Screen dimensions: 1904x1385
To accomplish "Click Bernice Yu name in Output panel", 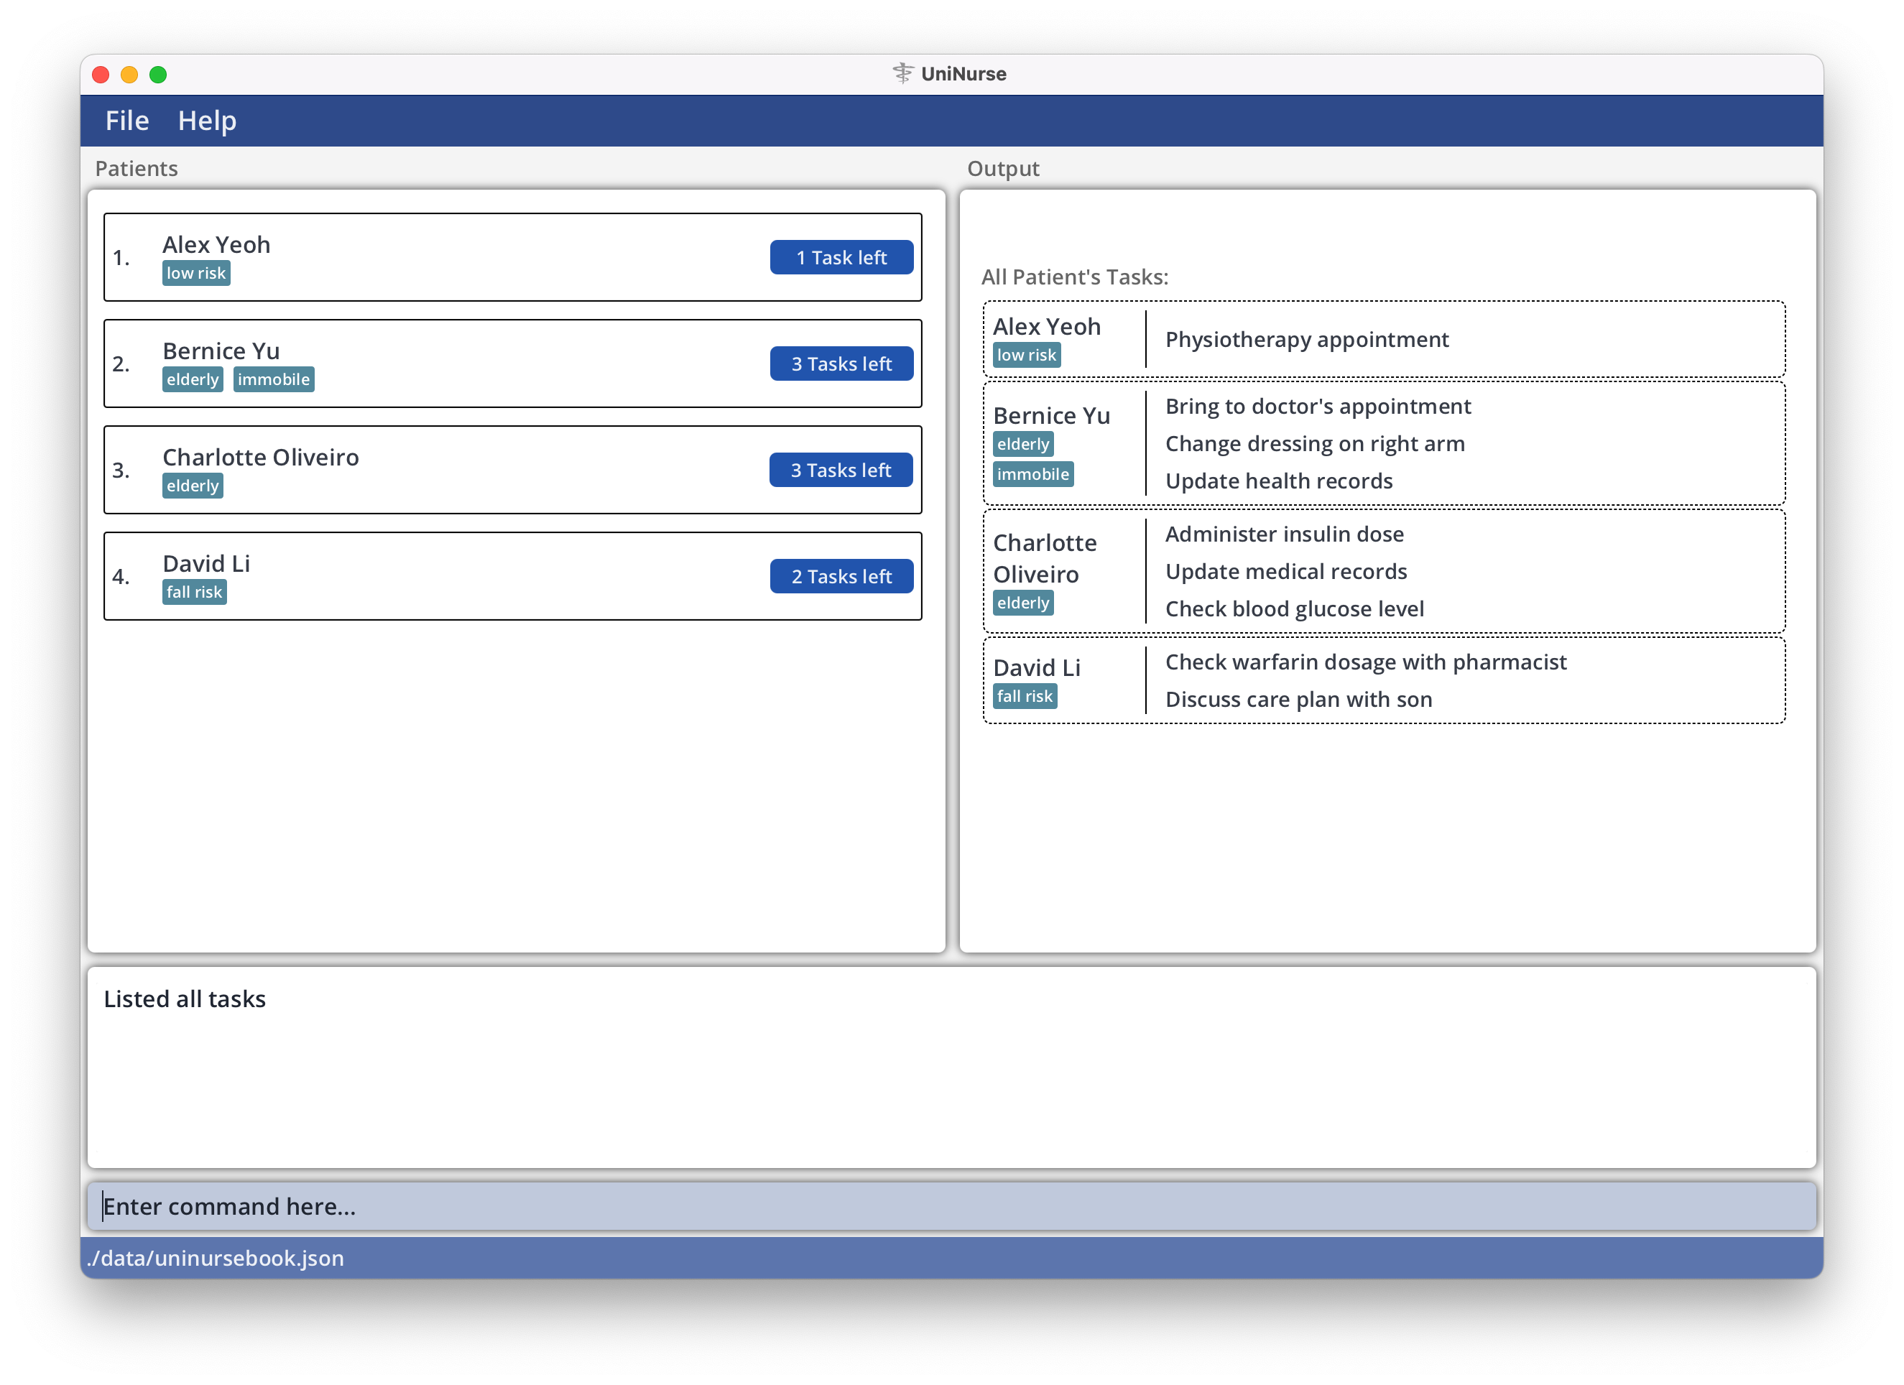I will 1051,415.
